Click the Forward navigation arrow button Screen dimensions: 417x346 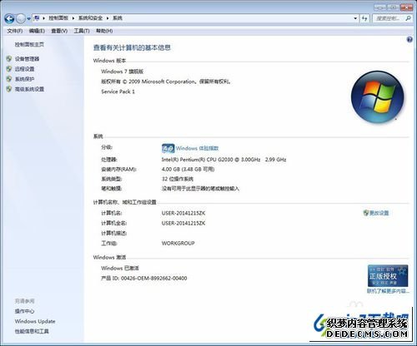click(x=21, y=18)
